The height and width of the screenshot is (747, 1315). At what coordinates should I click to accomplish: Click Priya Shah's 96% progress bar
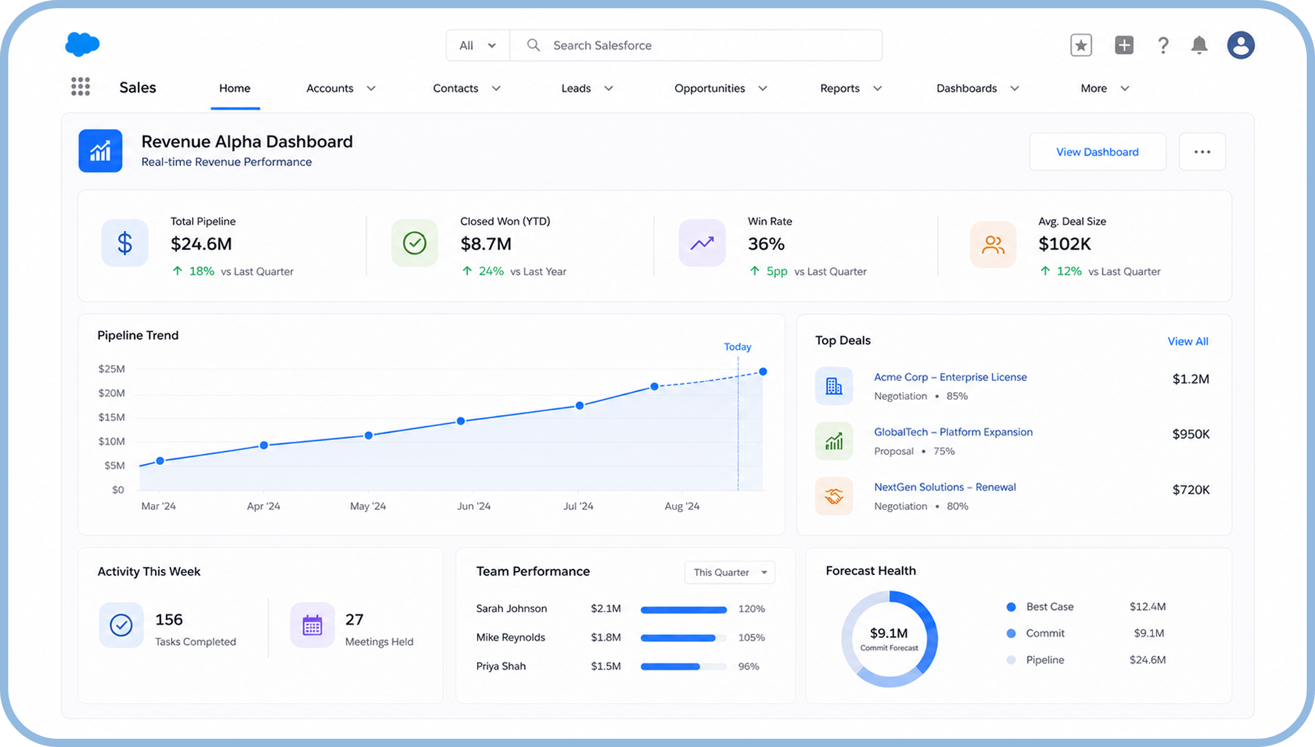(x=683, y=667)
